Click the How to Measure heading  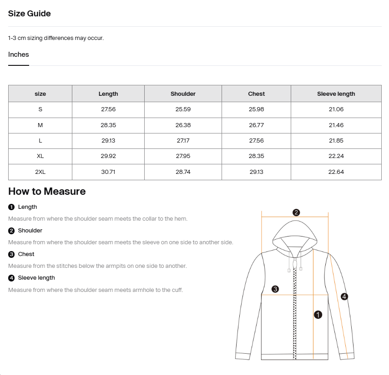pos(47,191)
